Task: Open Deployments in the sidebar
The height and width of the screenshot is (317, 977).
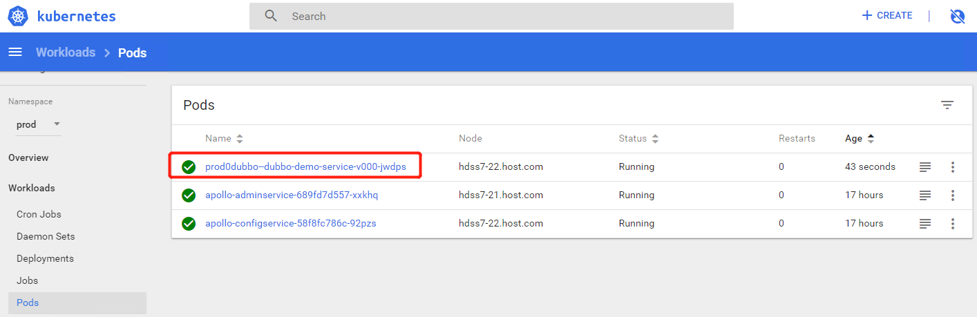Action: tap(45, 258)
